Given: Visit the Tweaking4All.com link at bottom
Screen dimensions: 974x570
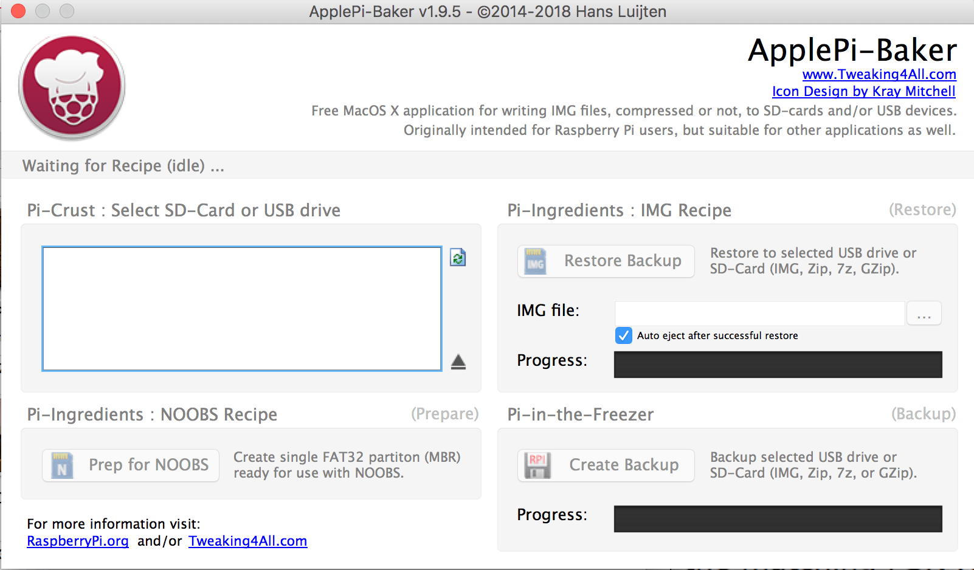Looking at the screenshot, I should (x=247, y=541).
